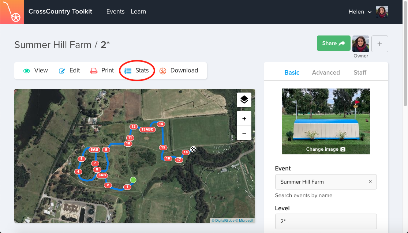The image size is (408, 233).
Task: Switch to the Advanced tab
Action: 326,72
